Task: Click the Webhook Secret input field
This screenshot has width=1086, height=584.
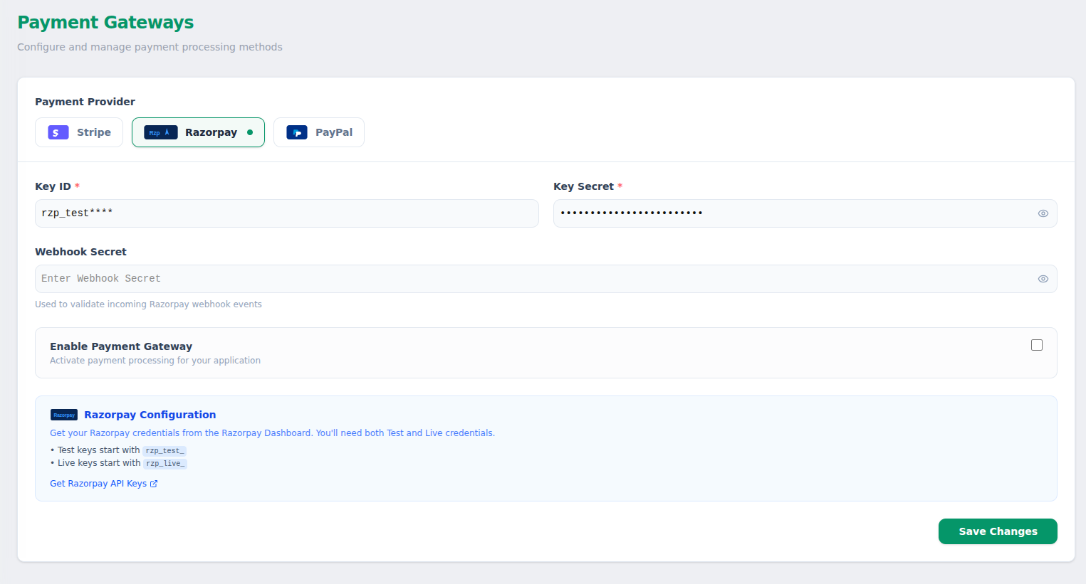Action: tap(546, 279)
